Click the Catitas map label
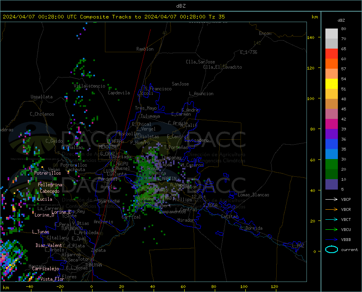 pyautogui.click(x=229, y=216)
